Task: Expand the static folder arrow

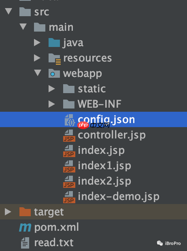Action: click(x=52, y=89)
